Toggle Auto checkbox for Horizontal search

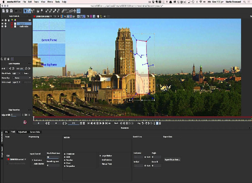[x=145, y=157]
